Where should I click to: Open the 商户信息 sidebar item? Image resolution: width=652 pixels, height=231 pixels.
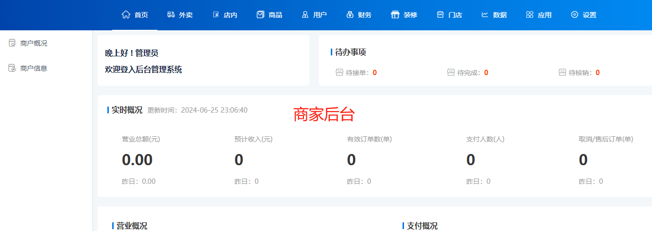click(33, 68)
